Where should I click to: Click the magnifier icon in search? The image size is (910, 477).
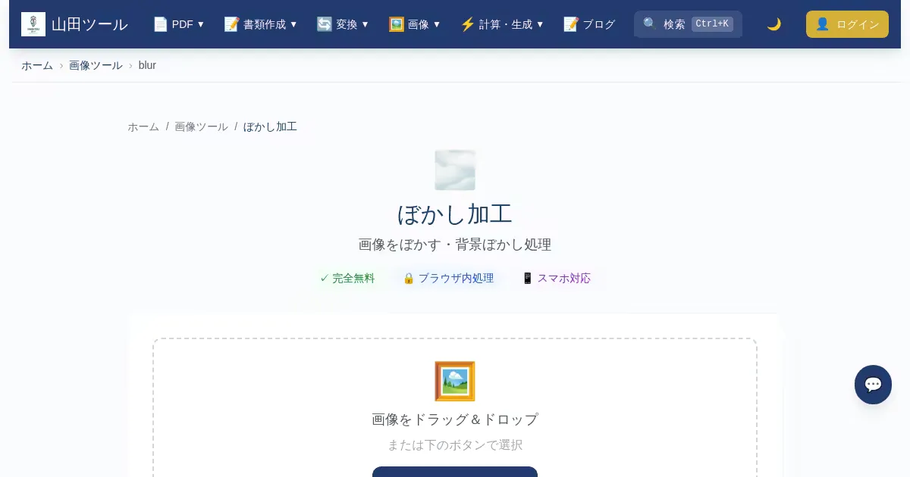[x=650, y=24]
